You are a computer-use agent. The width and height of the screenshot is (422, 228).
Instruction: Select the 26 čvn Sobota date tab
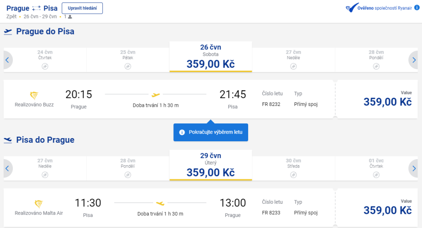click(x=211, y=57)
